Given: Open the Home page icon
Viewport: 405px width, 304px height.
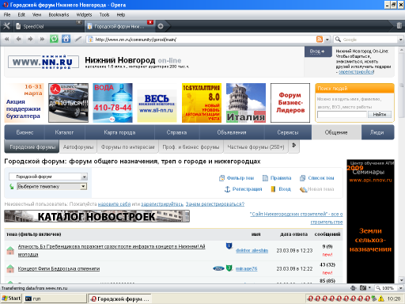Looking at the screenshot, I should 66,39.
